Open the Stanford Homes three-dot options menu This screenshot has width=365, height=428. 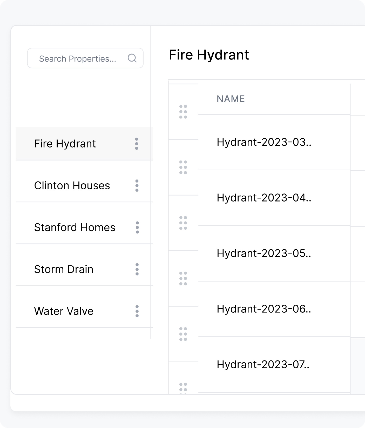point(137,227)
